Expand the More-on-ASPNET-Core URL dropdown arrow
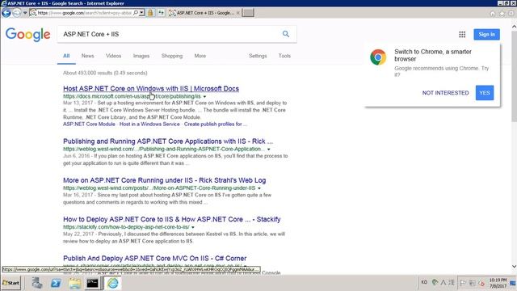 [x=259, y=188]
